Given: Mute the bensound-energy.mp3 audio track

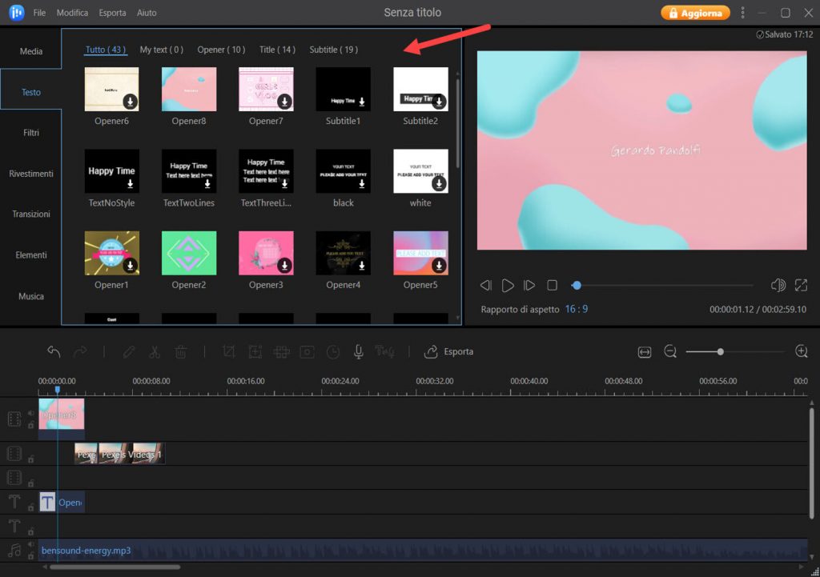Looking at the screenshot, I should click(x=31, y=545).
